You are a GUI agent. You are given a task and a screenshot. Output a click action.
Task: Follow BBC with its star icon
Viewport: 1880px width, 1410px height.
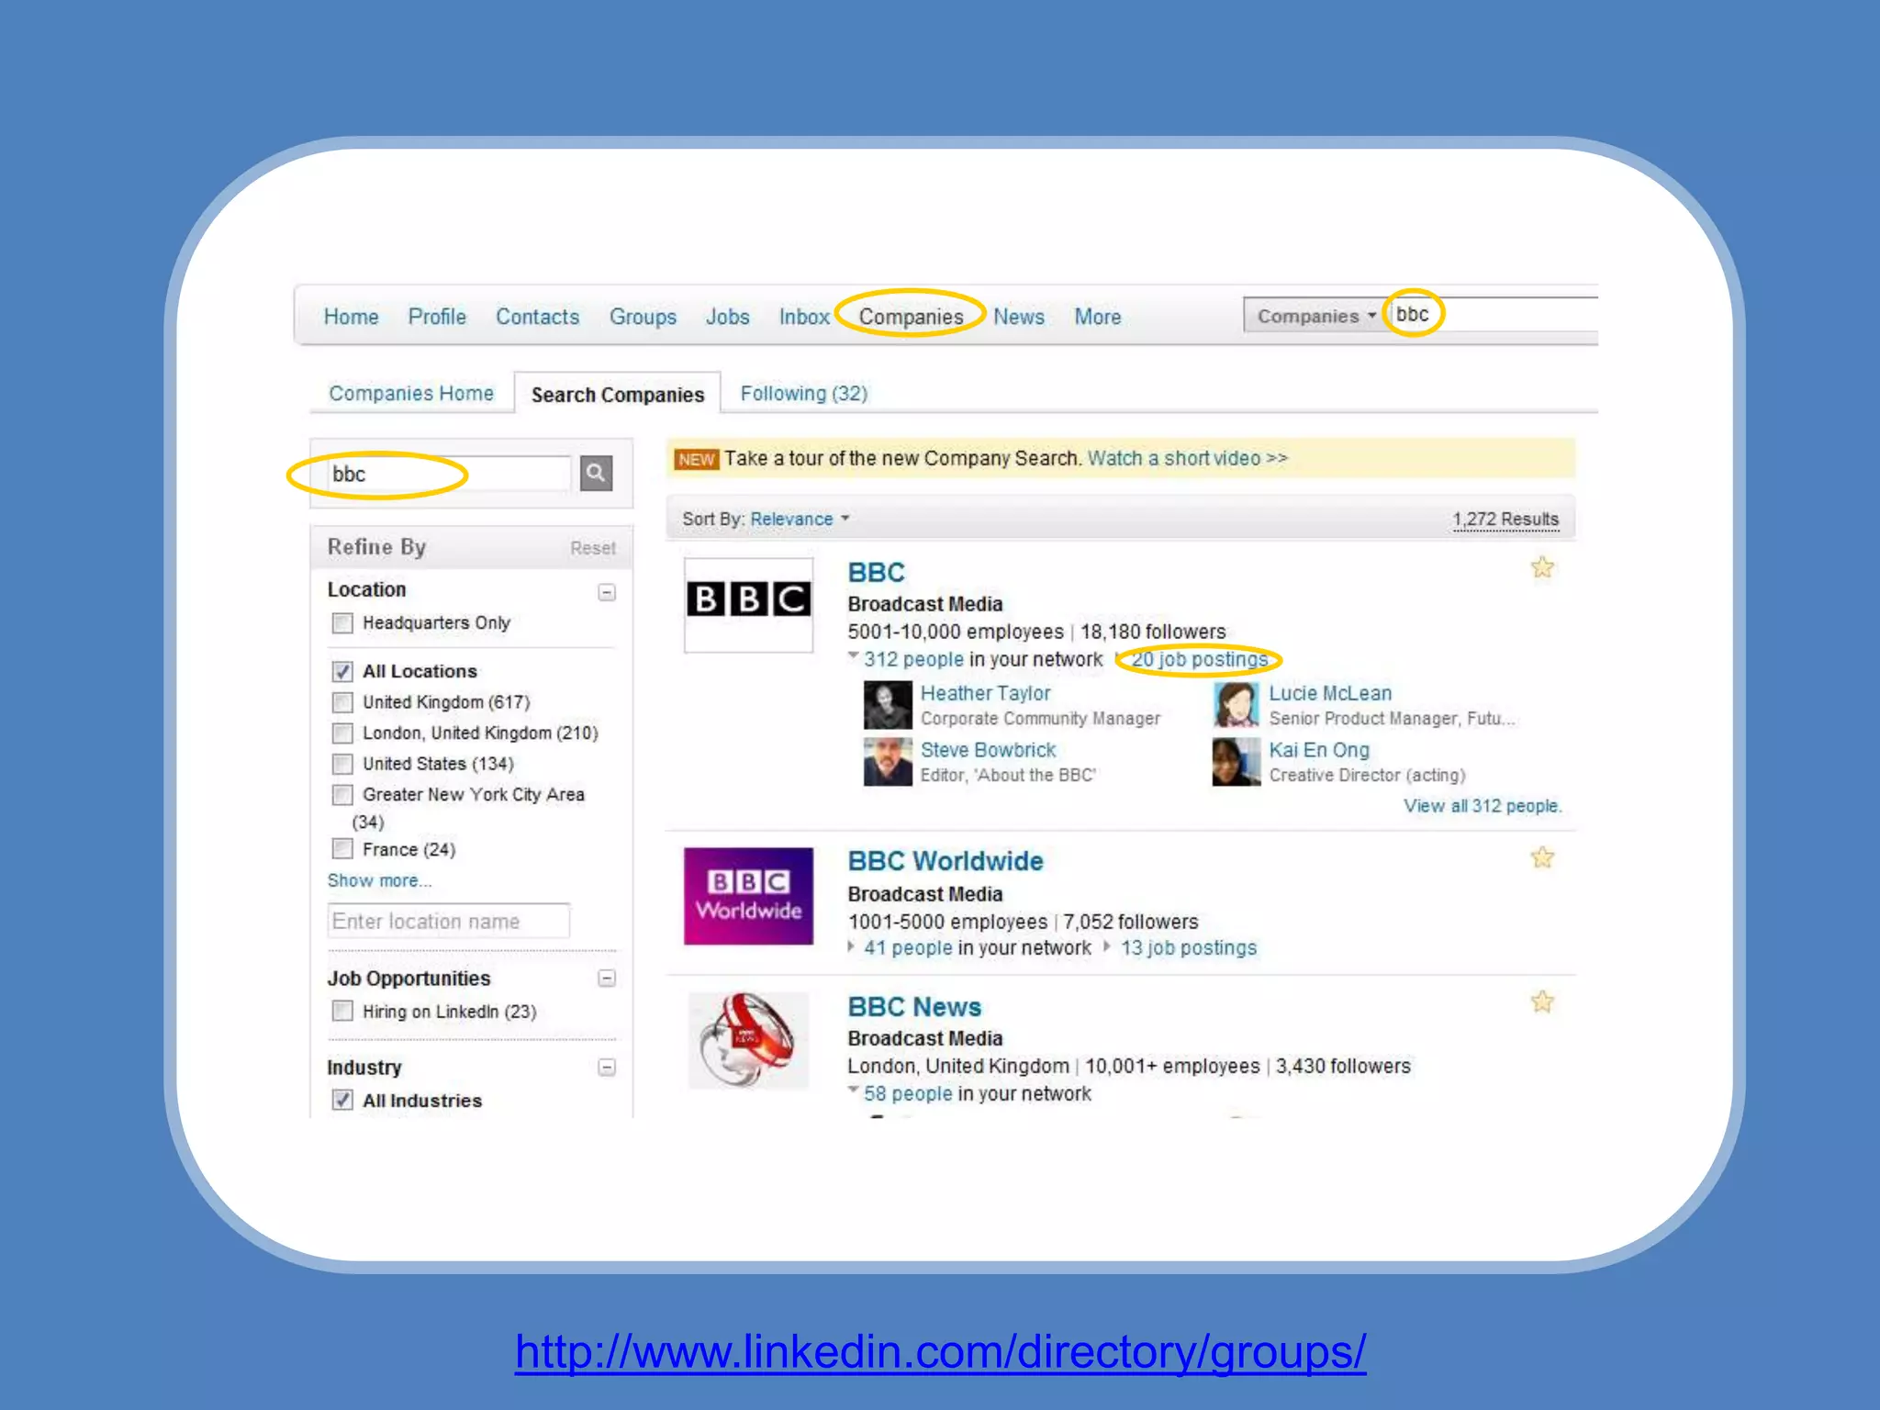(x=1542, y=567)
